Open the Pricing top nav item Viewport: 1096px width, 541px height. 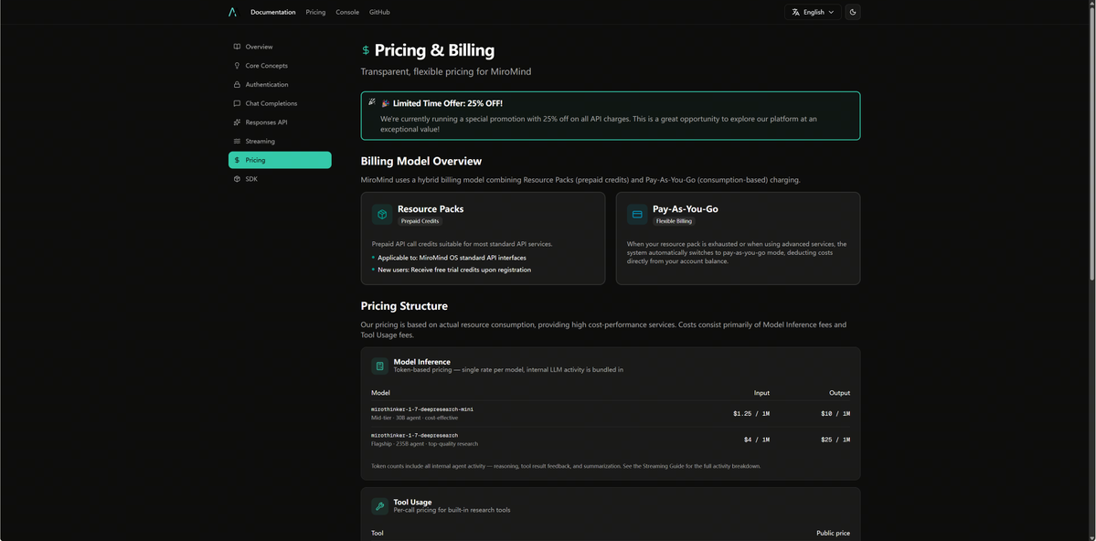(315, 12)
